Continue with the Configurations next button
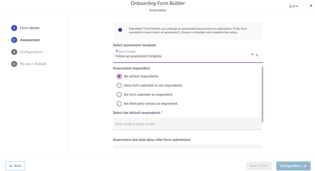Image resolution: width=315 pixels, height=171 pixels. coord(293,166)
